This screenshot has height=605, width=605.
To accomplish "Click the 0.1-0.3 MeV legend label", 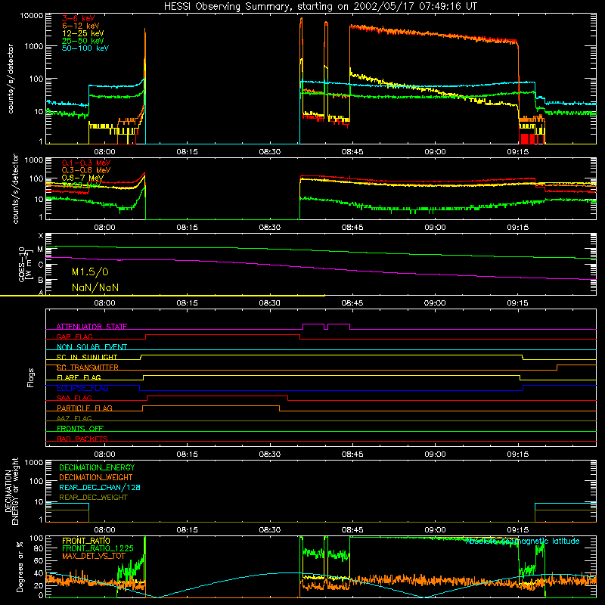I will 86,163.
